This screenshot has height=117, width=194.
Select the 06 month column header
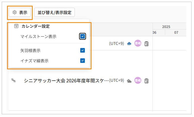(155, 32)
